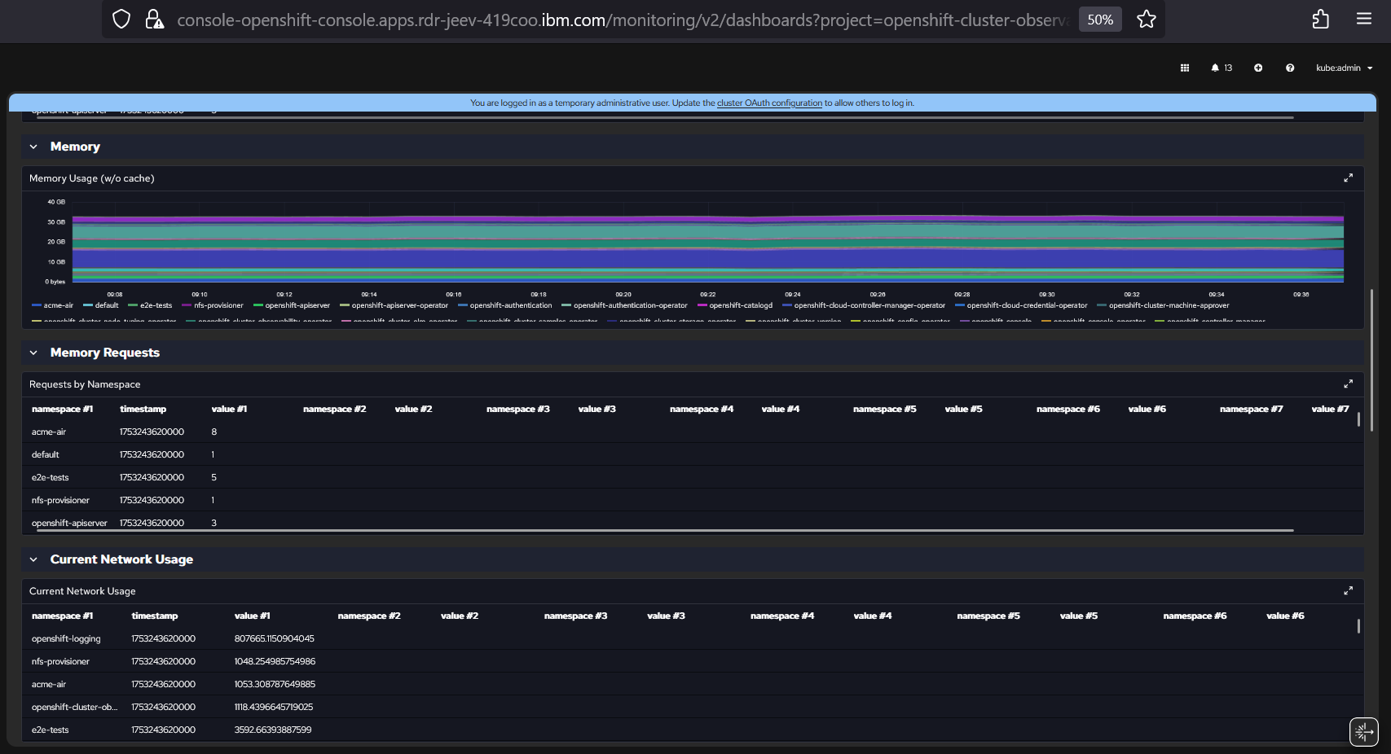The image size is (1391, 754).
Task: Toggle the e2e-tests series in chart legend
Action: coord(151,306)
